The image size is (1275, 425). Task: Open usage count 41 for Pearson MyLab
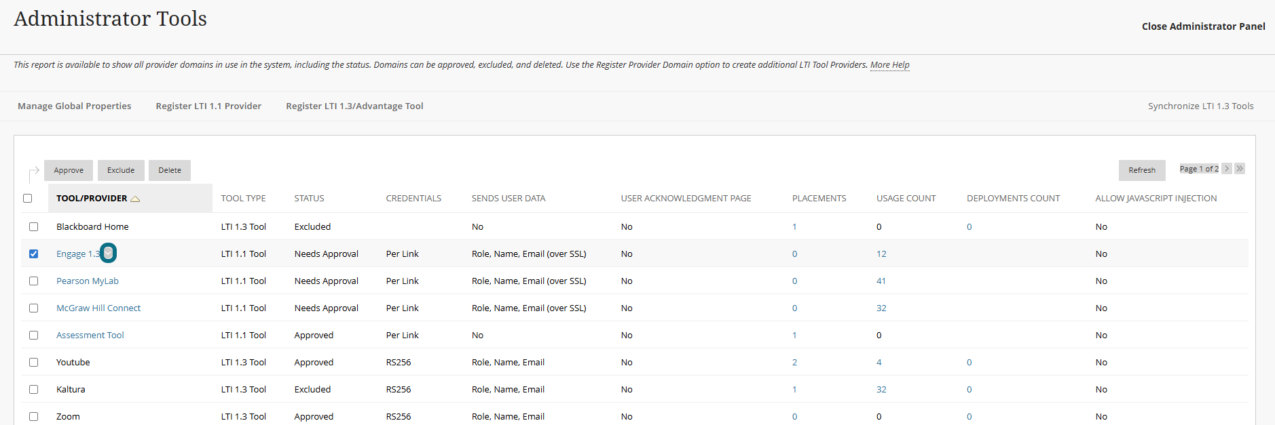pos(881,281)
